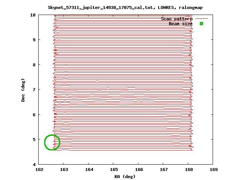The image size is (240, 180).
Task: Click the x-axis tick label 162
Action: [x=39, y=169]
